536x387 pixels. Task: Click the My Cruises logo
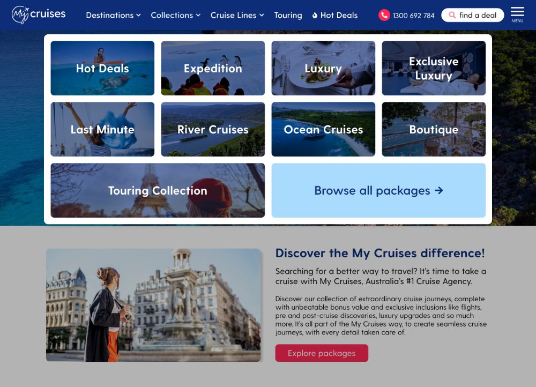click(38, 14)
